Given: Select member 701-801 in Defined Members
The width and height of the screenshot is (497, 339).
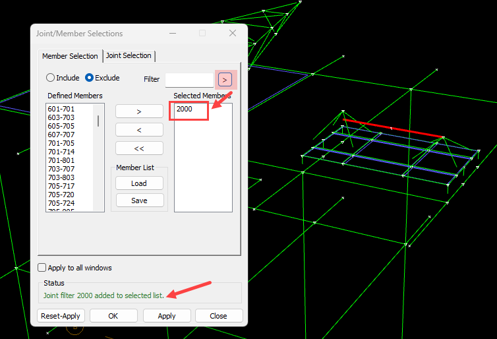Looking at the screenshot, I should coord(61,160).
